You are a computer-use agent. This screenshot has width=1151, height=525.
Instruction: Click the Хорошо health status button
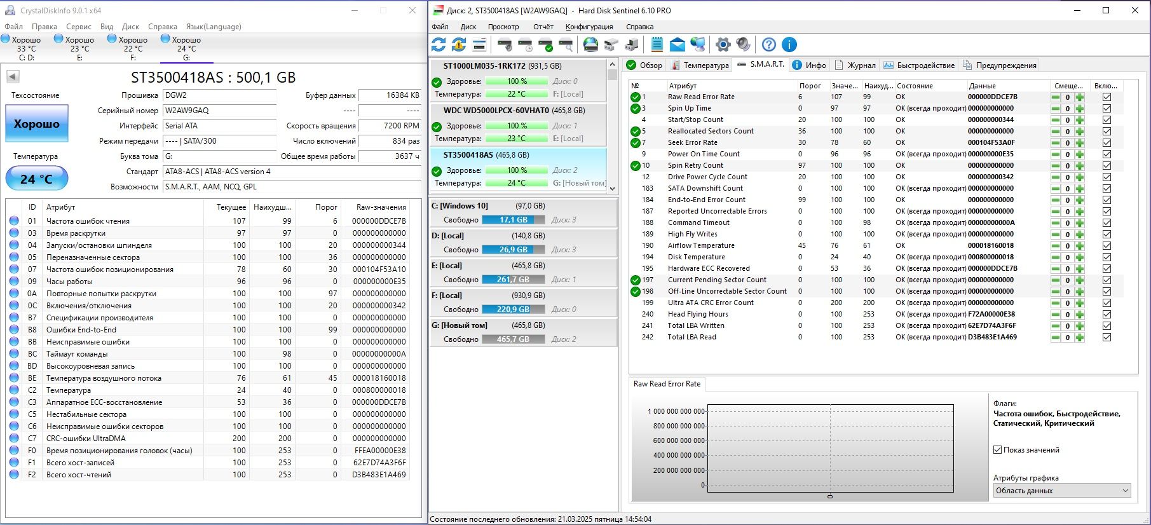(x=37, y=124)
